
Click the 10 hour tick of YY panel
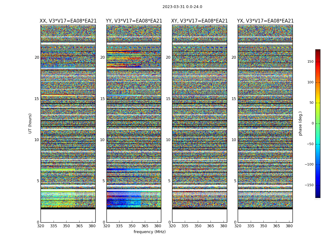[x=102, y=140]
